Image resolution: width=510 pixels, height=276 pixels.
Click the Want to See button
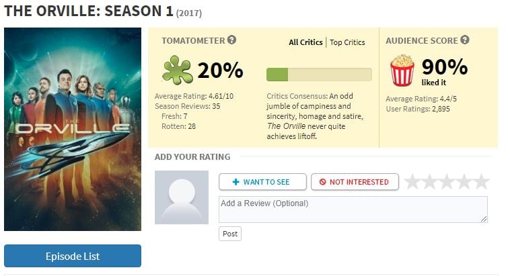coord(263,182)
